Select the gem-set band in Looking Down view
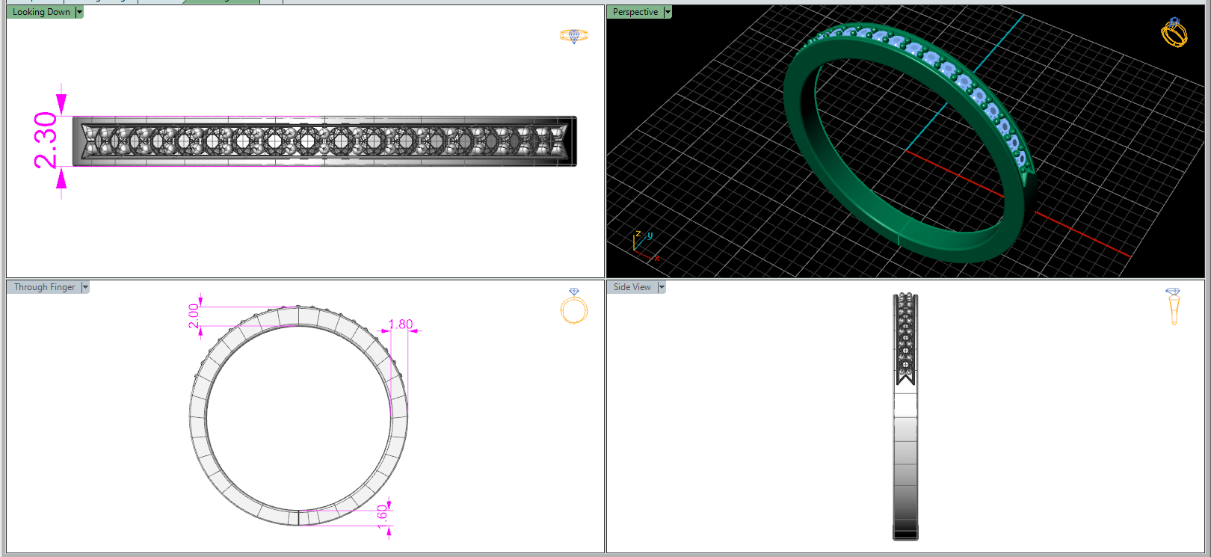This screenshot has width=1211, height=557. 324,141
